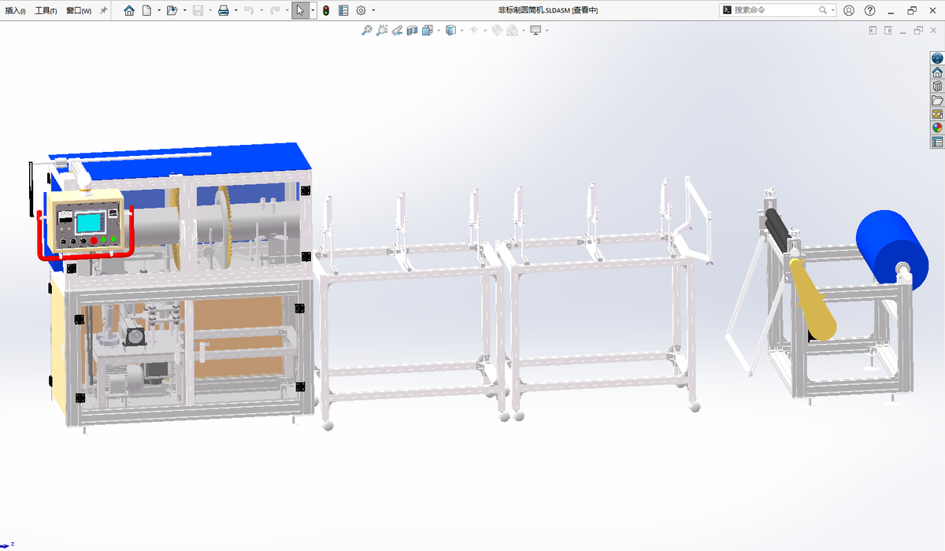The image size is (945, 551).
Task: Open Appearances color ball task pane tab
Action: coord(937,128)
